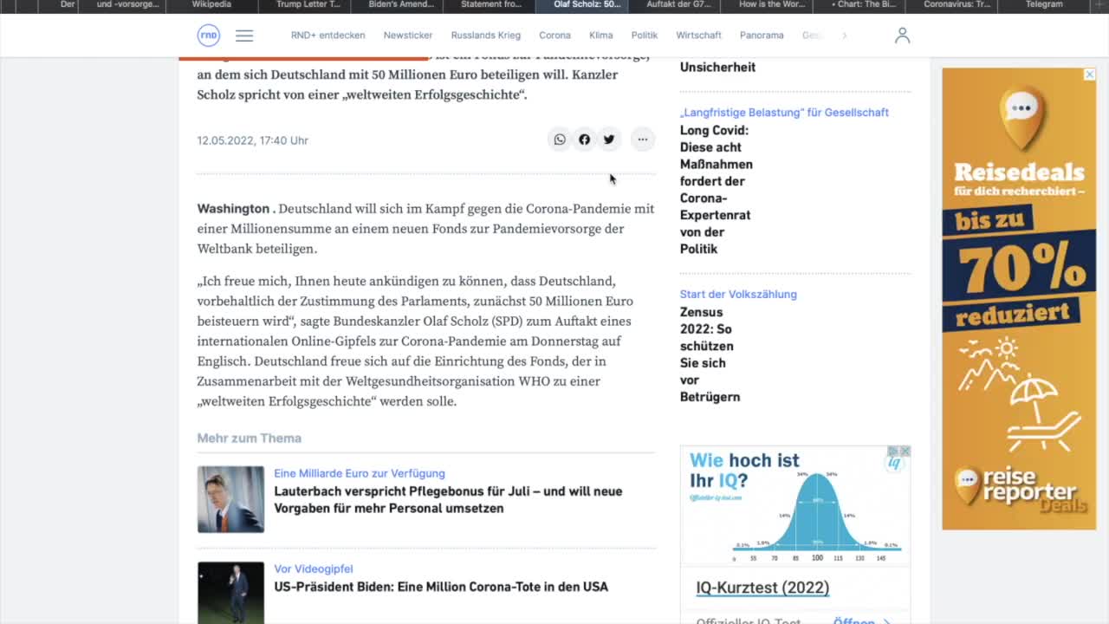Image resolution: width=1109 pixels, height=624 pixels.
Task: Open Panorama nav item
Action: point(762,36)
